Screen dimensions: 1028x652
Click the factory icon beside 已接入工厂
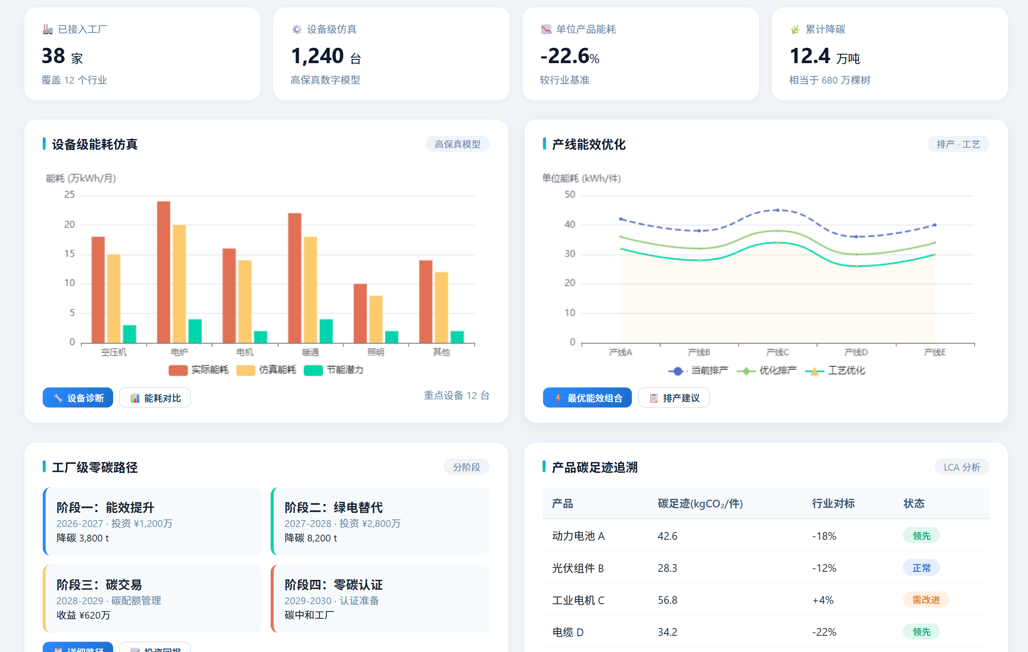pyautogui.click(x=47, y=29)
